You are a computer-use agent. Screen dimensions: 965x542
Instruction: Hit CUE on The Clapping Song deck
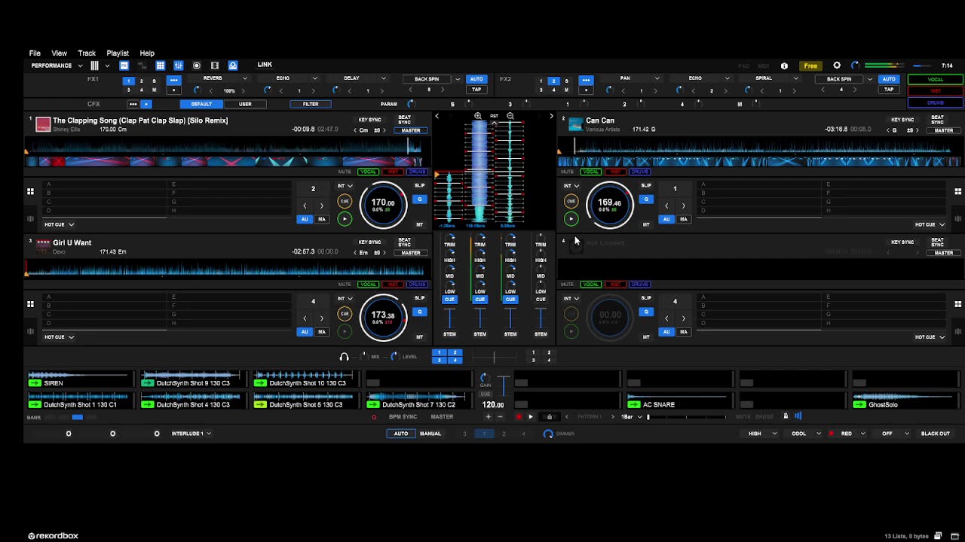[345, 201]
